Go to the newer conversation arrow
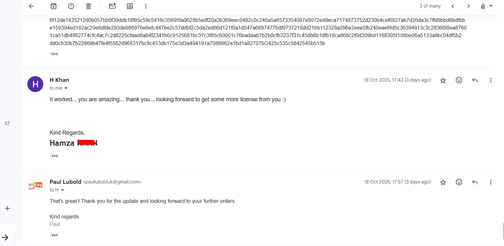Viewport: 504px width, 246px height. [452, 6]
